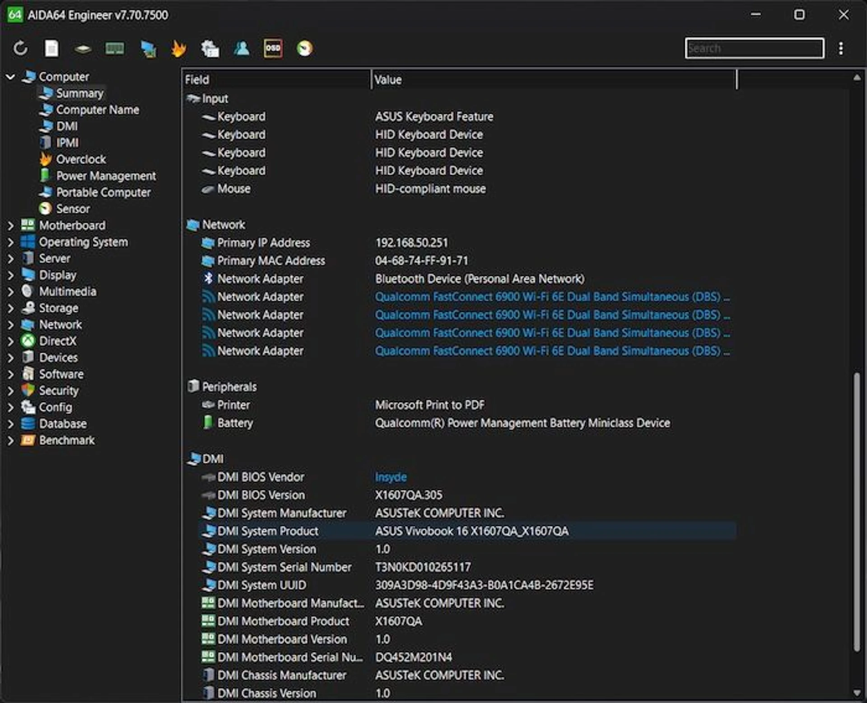Image resolution: width=867 pixels, height=703 pixels.
Task: Expand the Motherboard tree node
Action: (x=11, y=226)
